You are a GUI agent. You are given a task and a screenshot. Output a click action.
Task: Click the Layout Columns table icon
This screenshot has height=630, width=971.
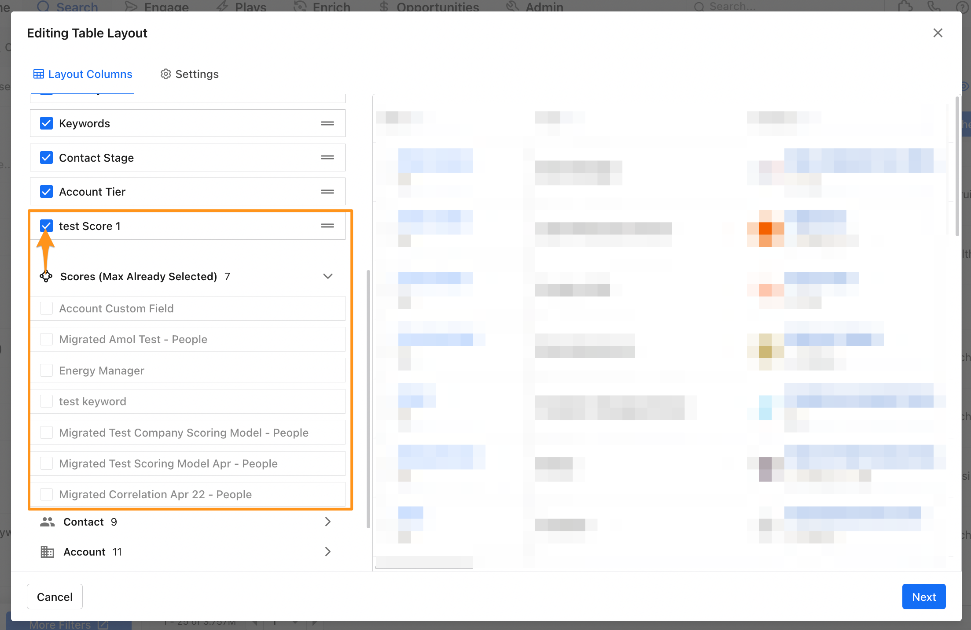[39, 74]
